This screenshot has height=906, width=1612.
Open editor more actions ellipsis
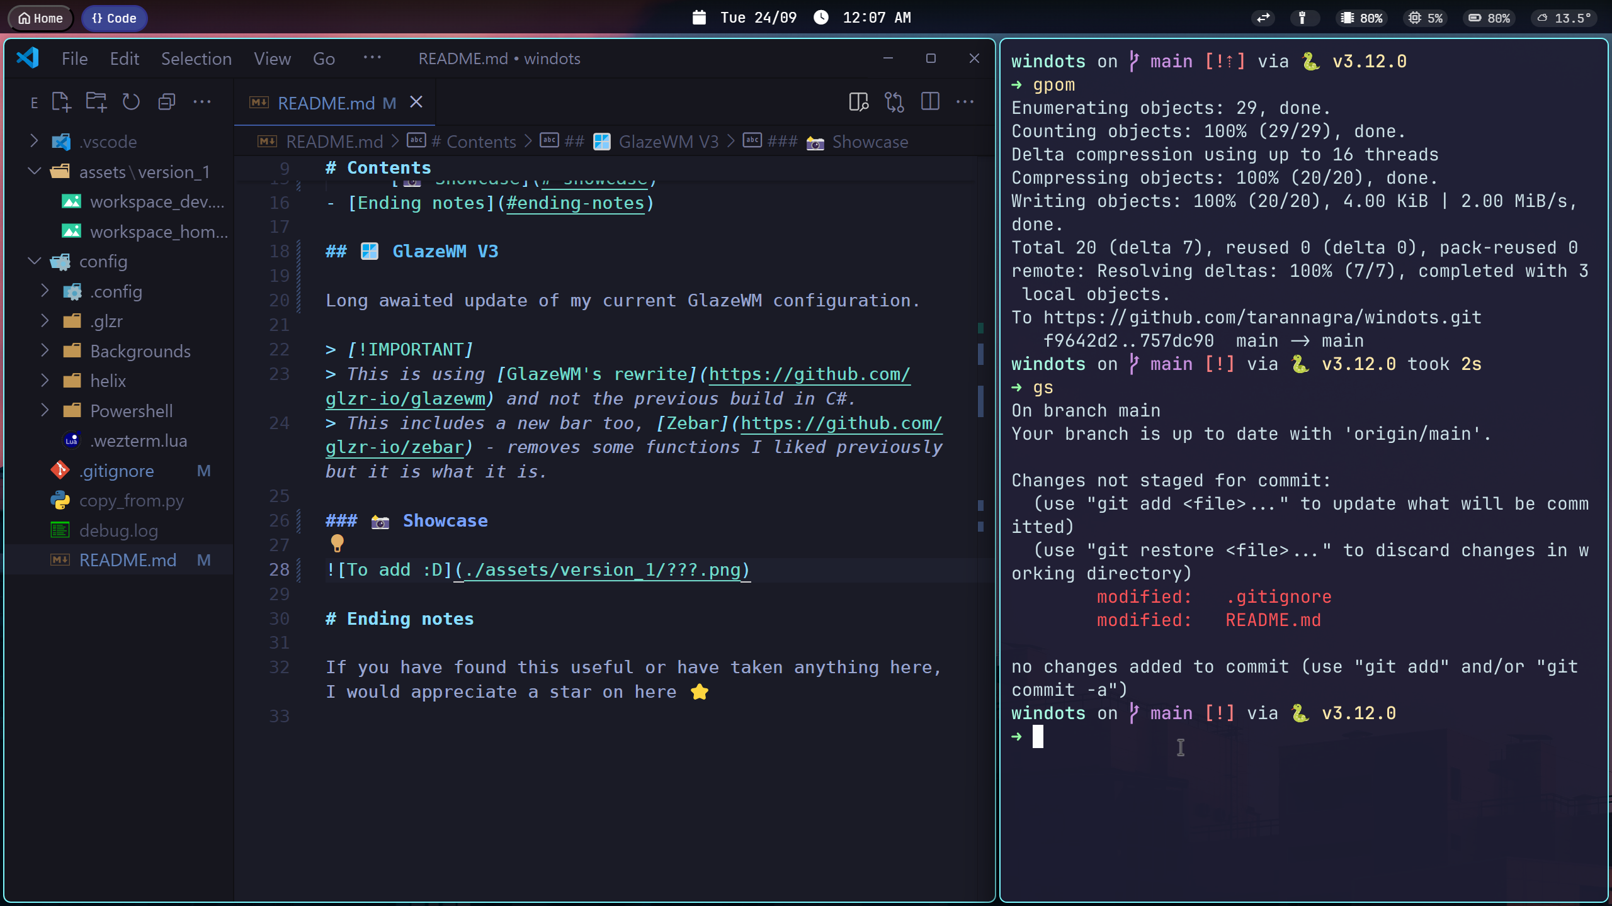(965, 102)
